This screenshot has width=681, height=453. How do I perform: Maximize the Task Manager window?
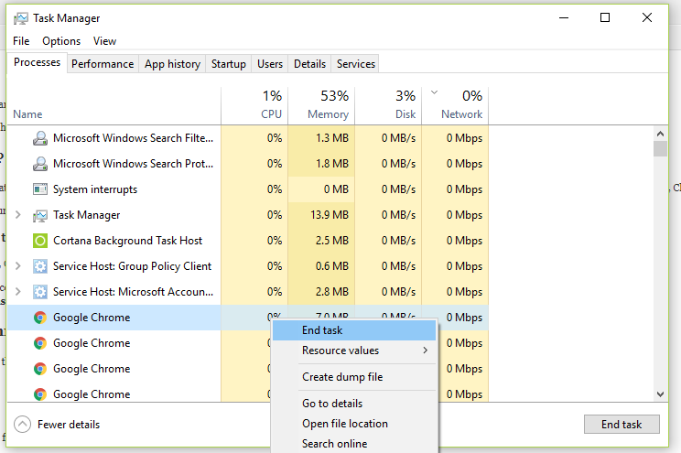click(x=605, y=17)
